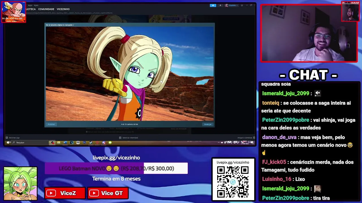Click the blue V app icon in taskbar
The image size is (362, 203).
(x=72, y=143)
